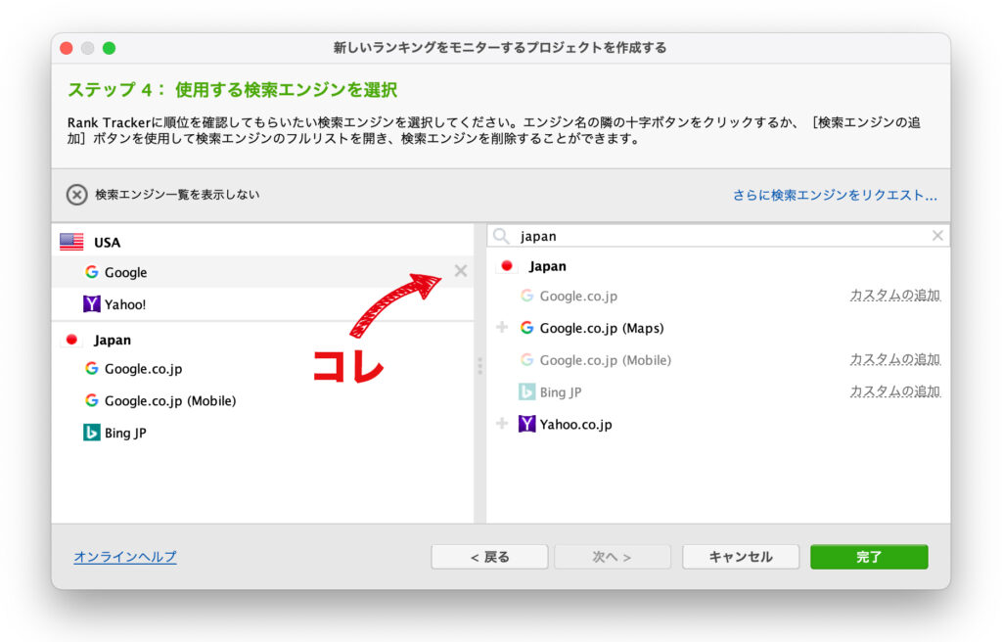Click the Google.co.jp (Maps) result row
This screenshot has height=642, width=1002.
[718, 328]
